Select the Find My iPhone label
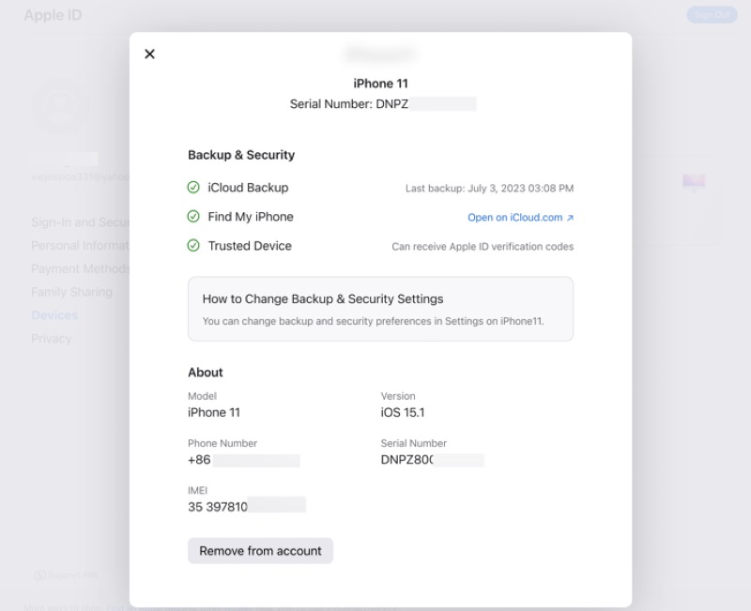Image resolution: width=751 pixels, height=611 pixels. [x=250, y=217]
